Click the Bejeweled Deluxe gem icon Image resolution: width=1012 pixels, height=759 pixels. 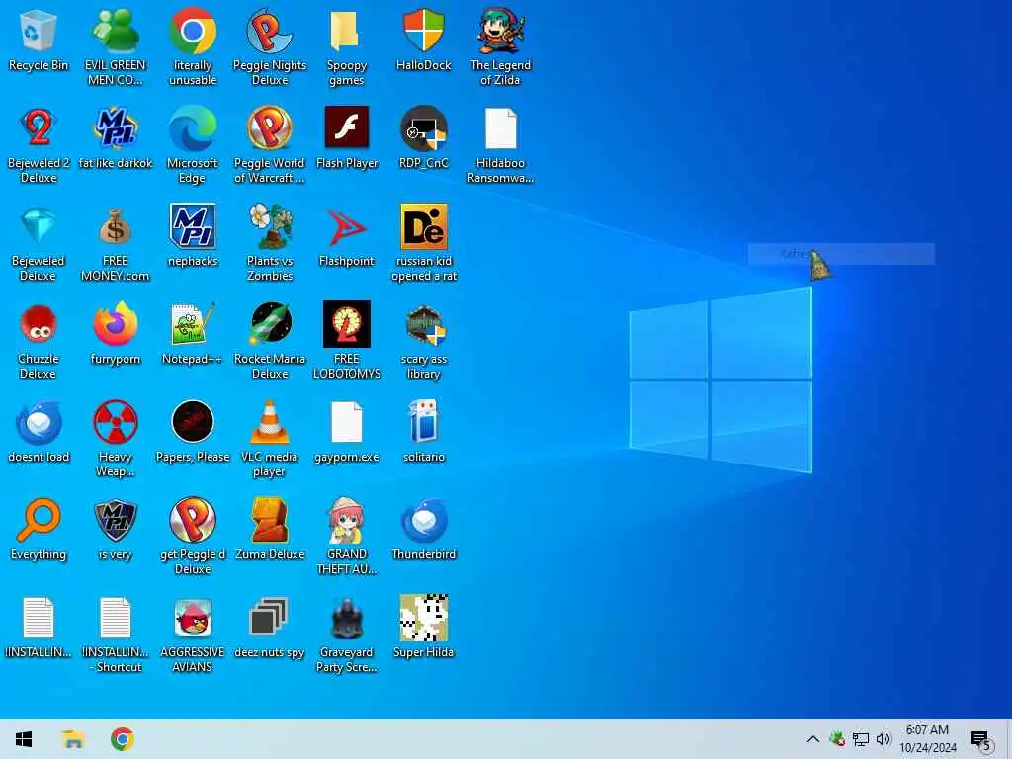pos(39,226)
